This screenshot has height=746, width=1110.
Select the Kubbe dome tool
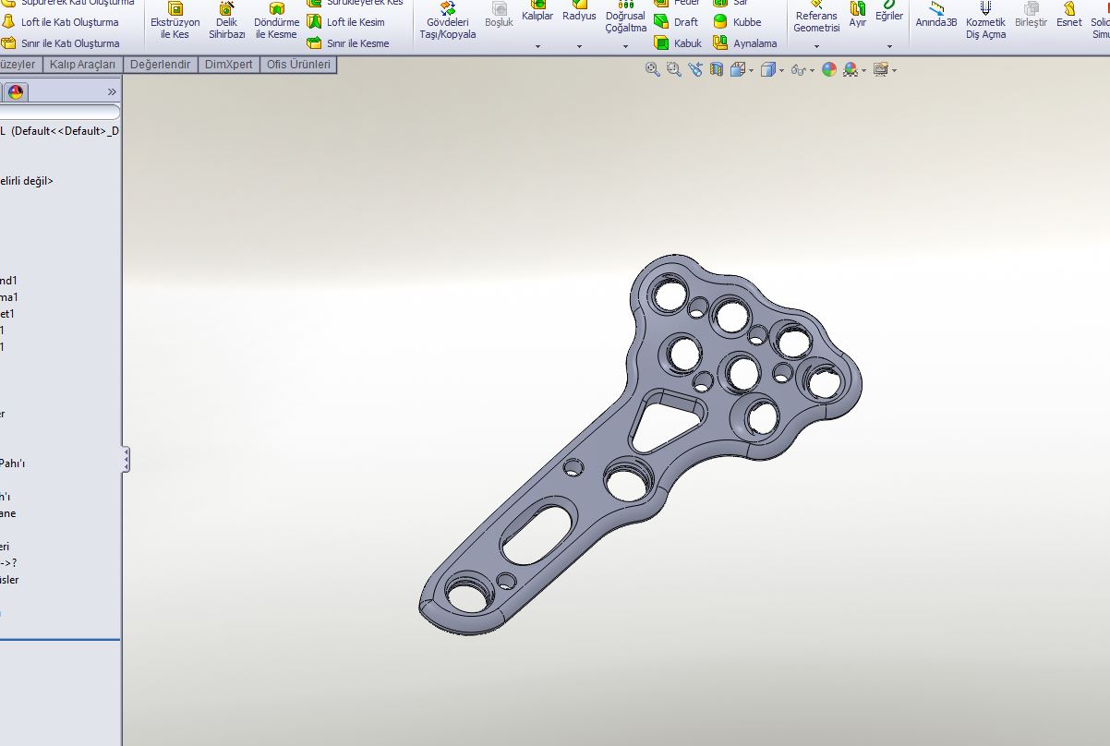click(738, 22)
